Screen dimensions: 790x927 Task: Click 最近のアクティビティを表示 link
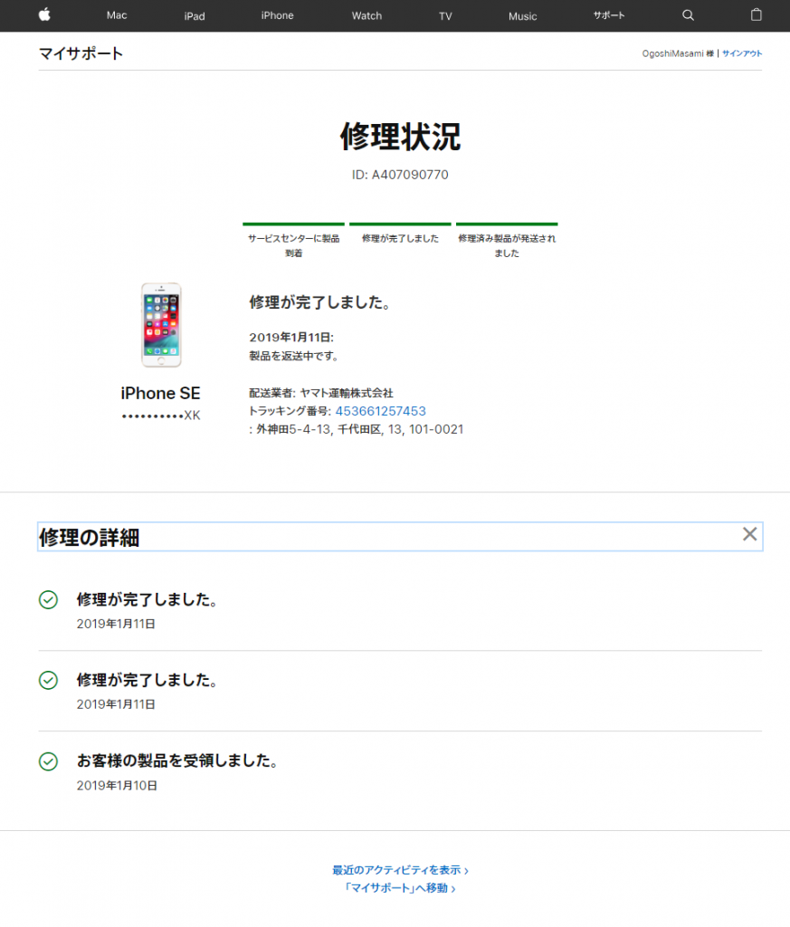coord(400,870)
